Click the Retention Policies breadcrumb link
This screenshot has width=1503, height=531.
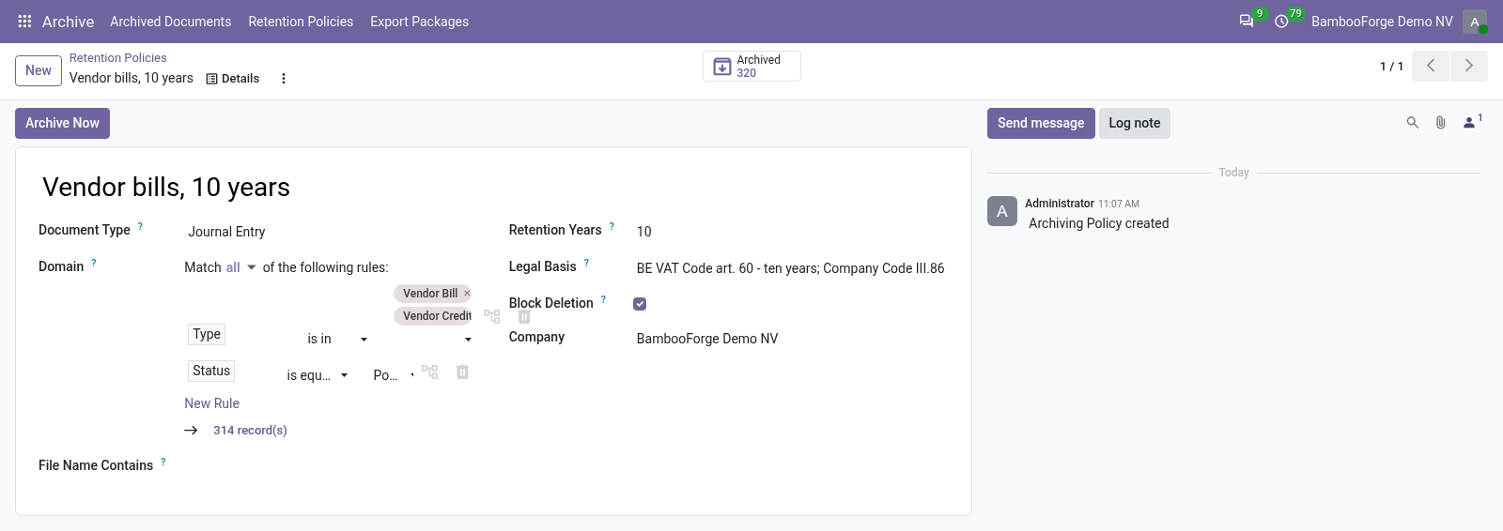tap(117, 58)
